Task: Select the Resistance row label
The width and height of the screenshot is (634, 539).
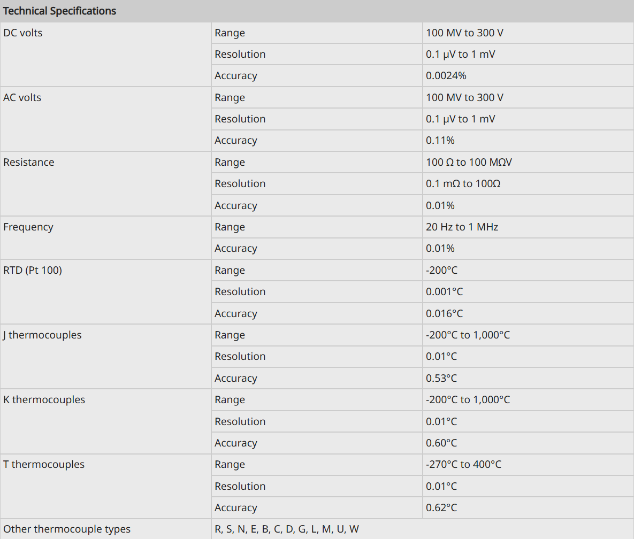Action: (x=29, y=162)
